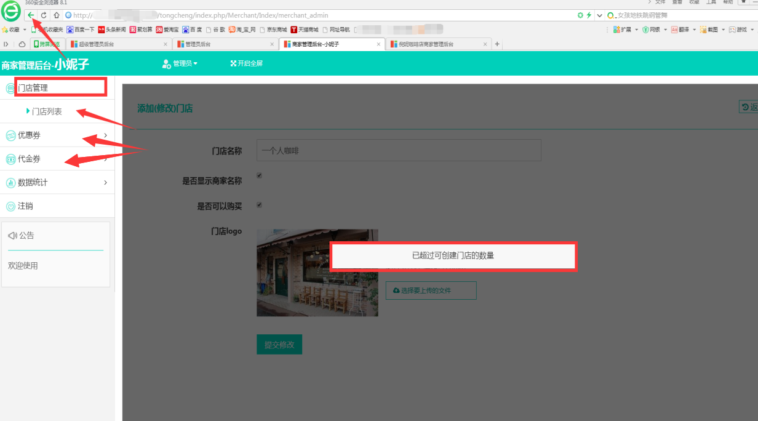Open the address bar history dropdown

599,15
